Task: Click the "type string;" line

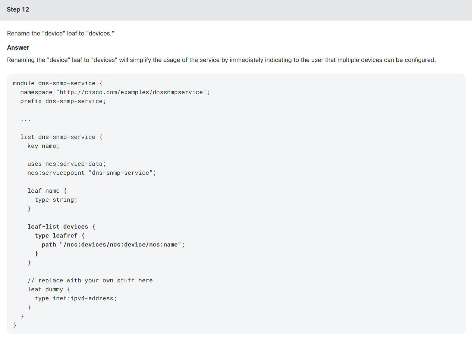Action: [56, 199]
